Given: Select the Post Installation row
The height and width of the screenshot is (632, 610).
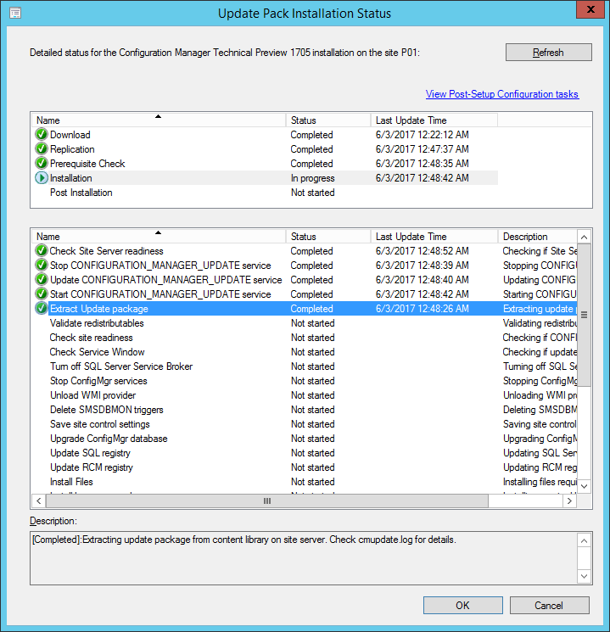Looking at the screenshot, I should (x=266, y=193).
